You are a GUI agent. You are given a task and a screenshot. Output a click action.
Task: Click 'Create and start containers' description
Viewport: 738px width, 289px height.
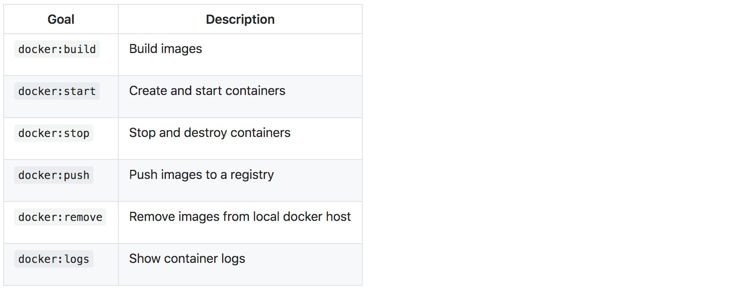click(207, 91)
